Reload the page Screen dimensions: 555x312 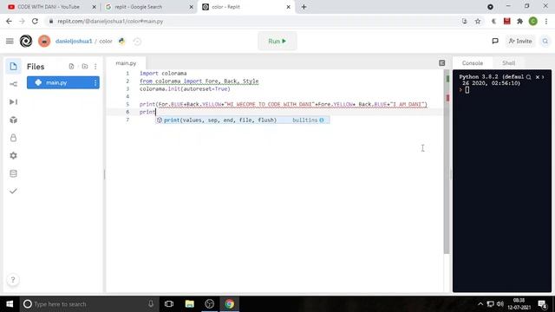click(x=35, y=21)
